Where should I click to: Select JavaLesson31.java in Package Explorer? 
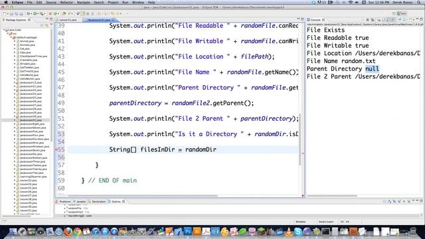[31, 120]
